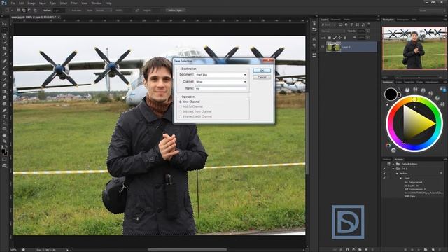Click Create new set folder icon in Actions panel
Screen dimensions: 448x252
[x=426, y=250]
